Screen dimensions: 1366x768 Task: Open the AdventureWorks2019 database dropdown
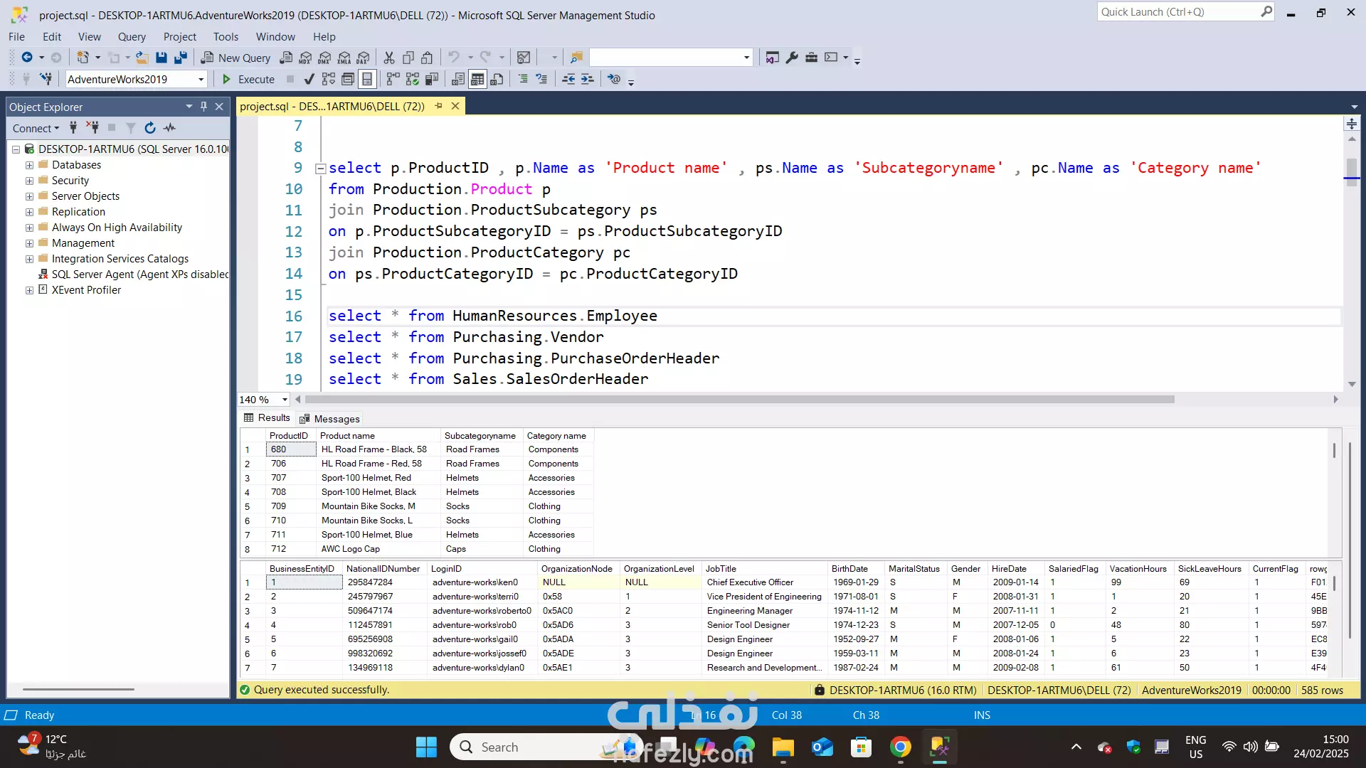pyautogui.click(x=201, y=79)
